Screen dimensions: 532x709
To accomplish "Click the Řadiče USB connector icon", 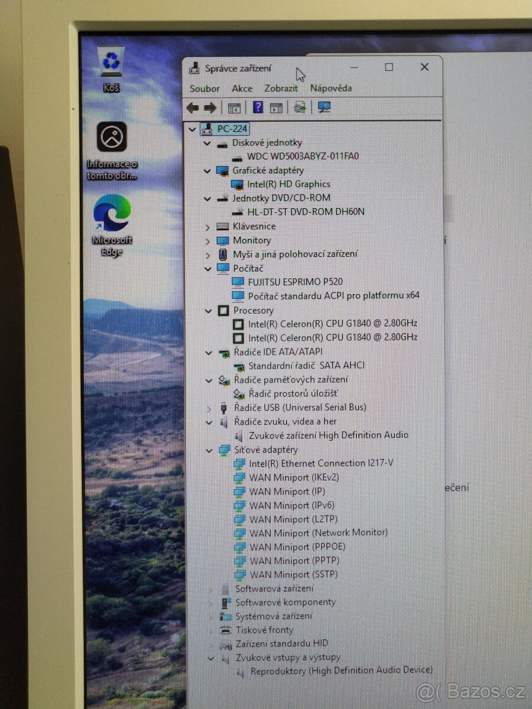I will (x=223, y=408).
